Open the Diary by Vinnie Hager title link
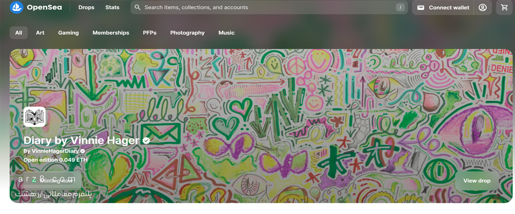The image size is (515, 214). [81, 140]
